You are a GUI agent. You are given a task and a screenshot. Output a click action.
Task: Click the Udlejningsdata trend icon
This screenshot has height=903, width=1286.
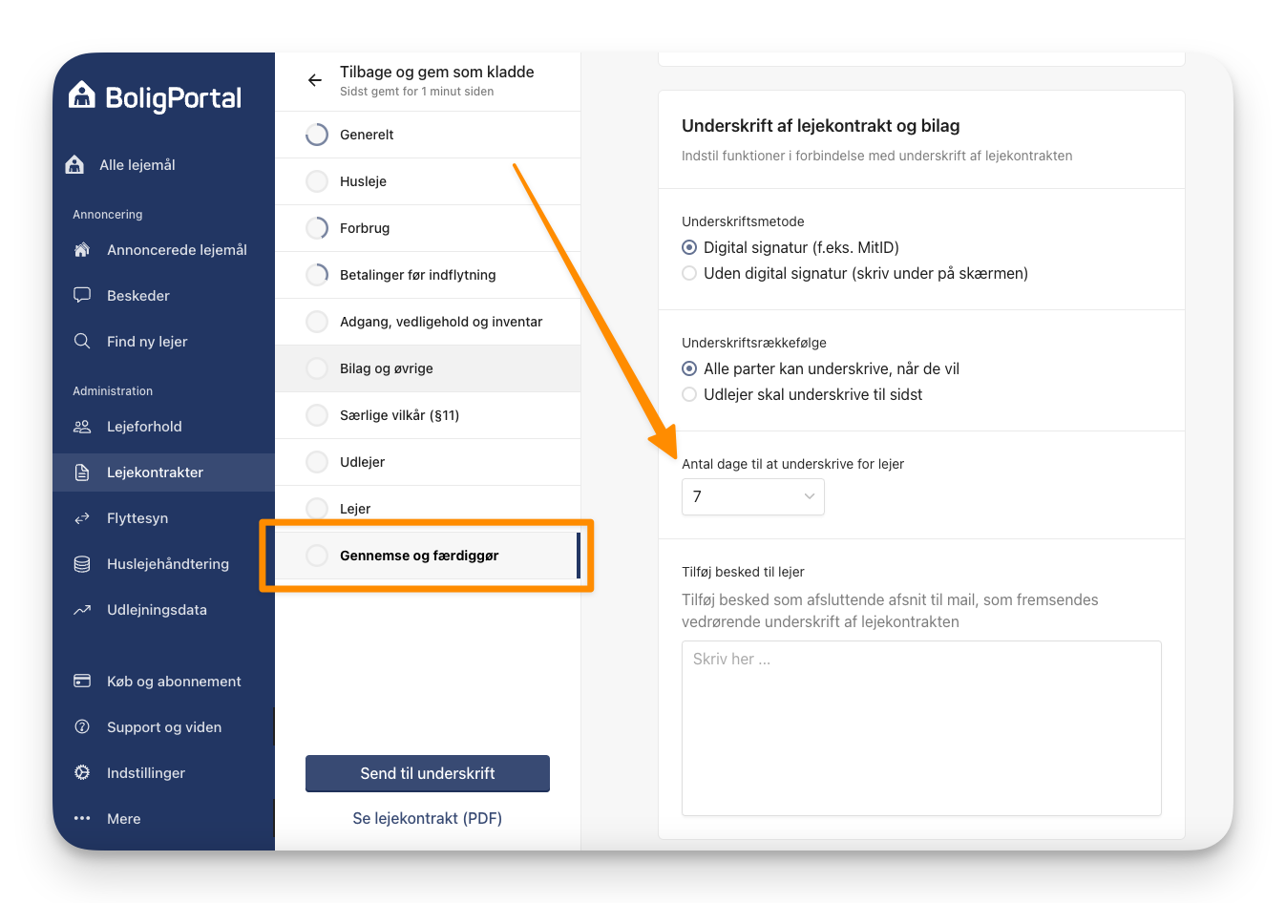(82, 609)
